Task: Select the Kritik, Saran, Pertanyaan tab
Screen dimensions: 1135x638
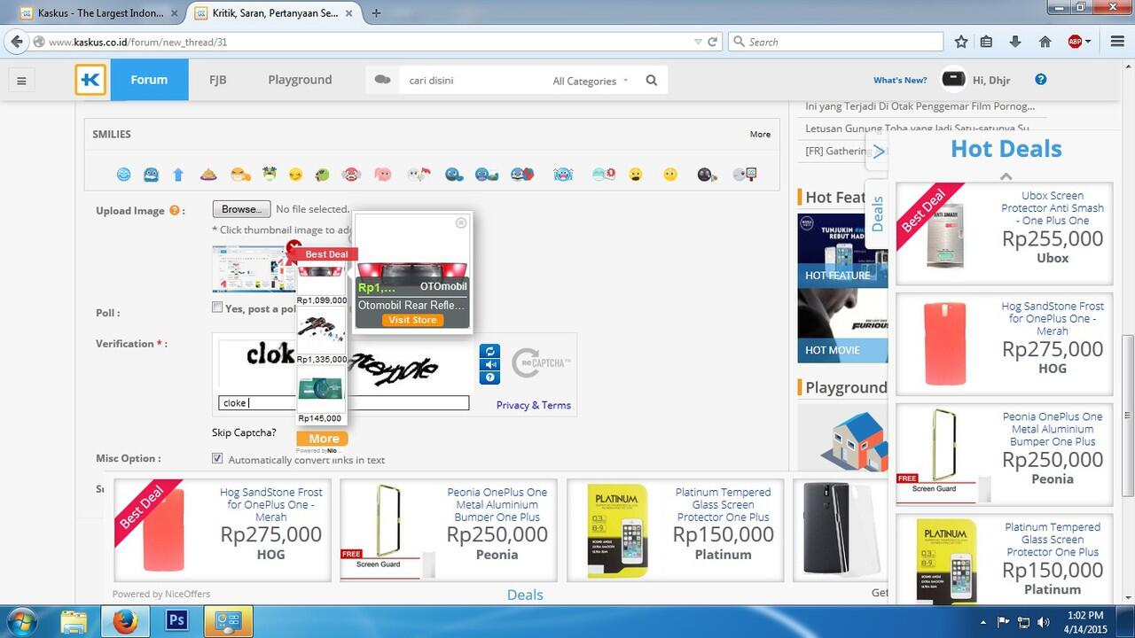Action: (275, 13)
